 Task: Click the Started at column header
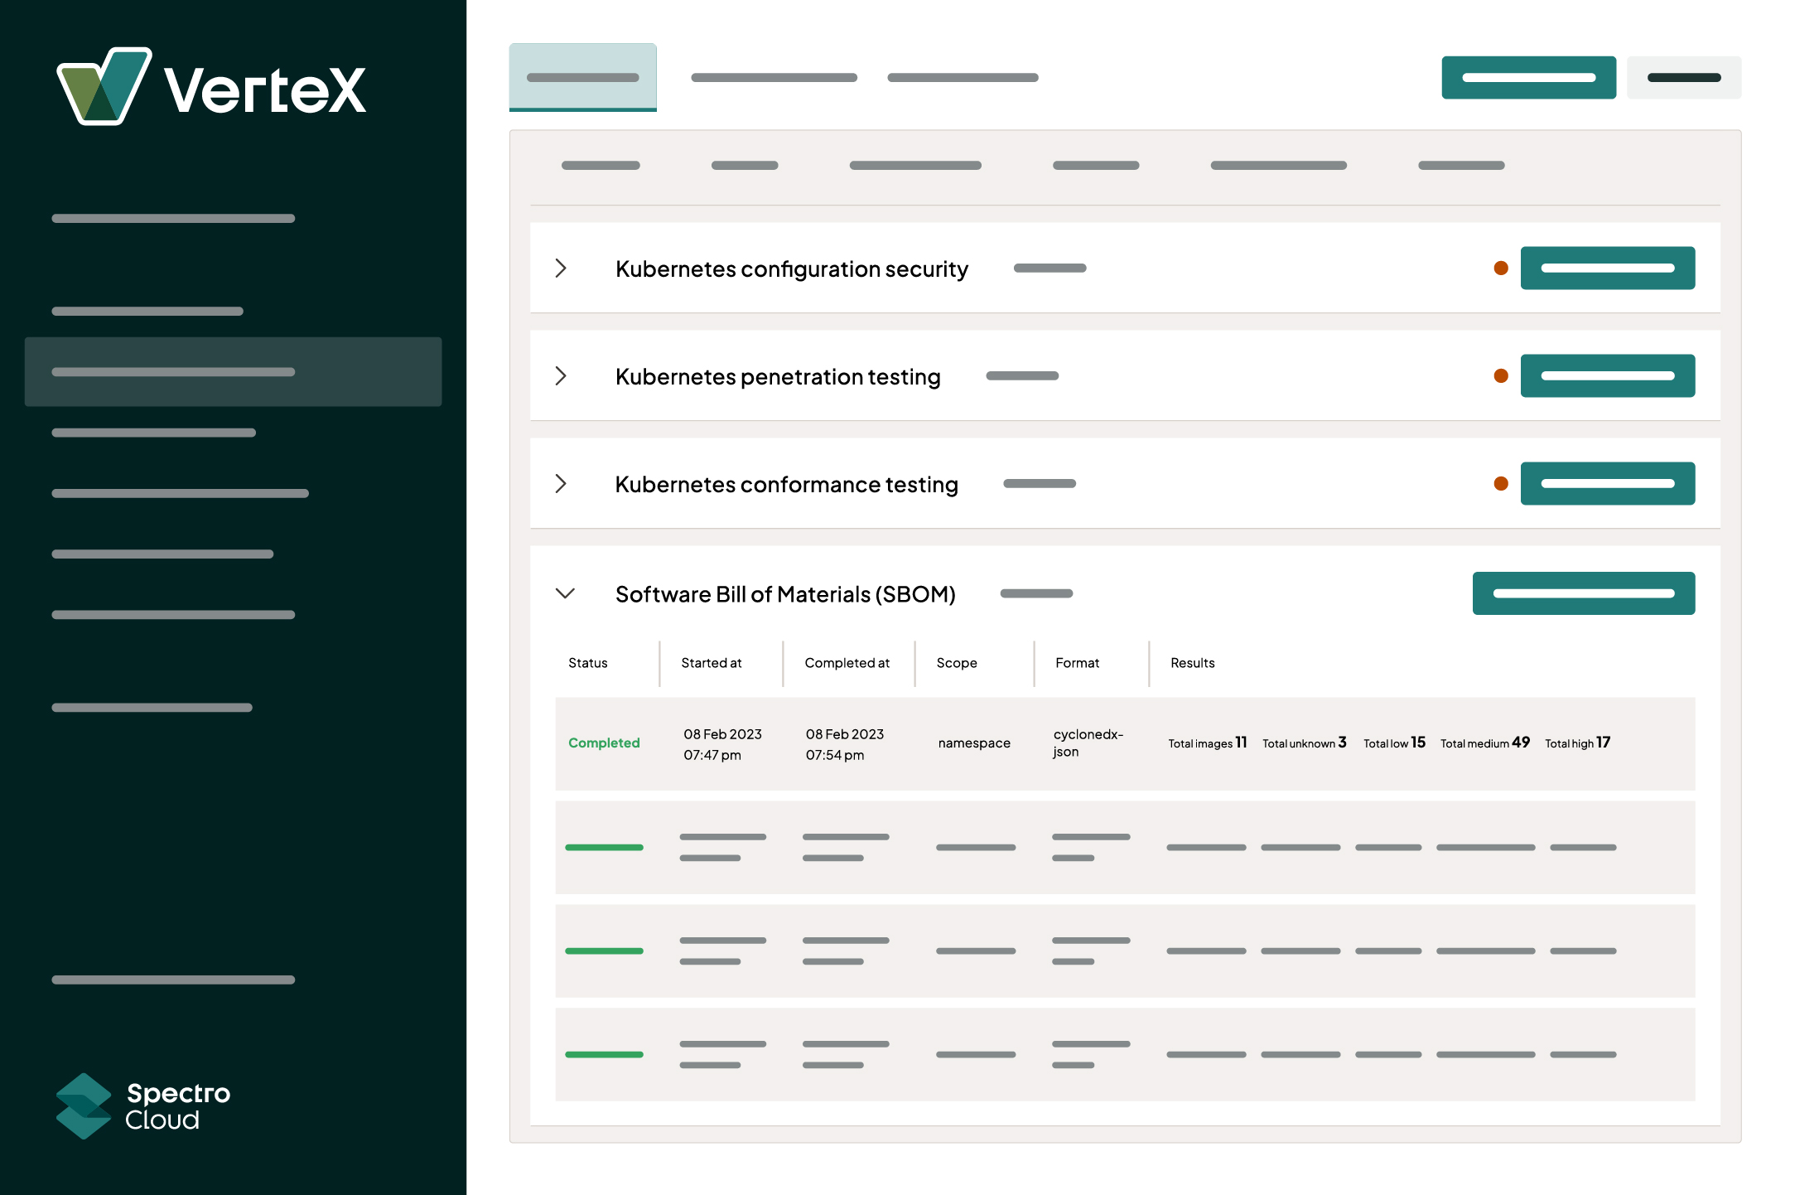click(x=711, y=663)
